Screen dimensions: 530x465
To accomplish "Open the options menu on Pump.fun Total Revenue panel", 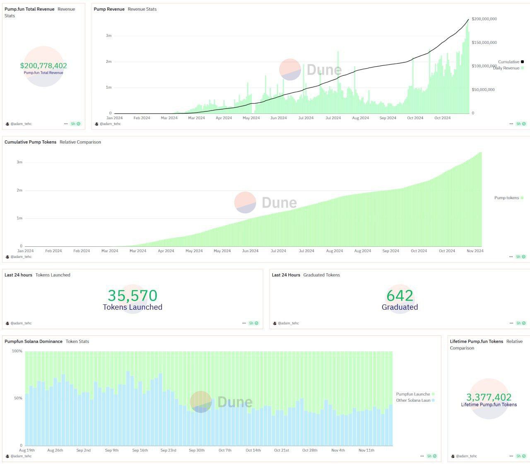I will tap(66, 124).
